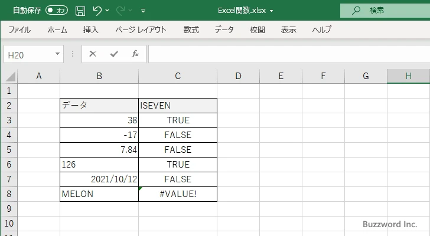Click the search magnifier icon

click(x=356, y=10)
